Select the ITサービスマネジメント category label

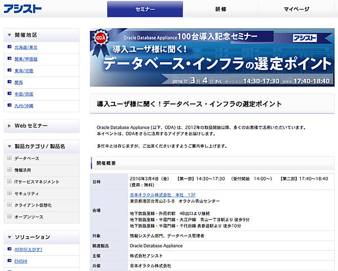pyautogui.click(x=37, y=182)
